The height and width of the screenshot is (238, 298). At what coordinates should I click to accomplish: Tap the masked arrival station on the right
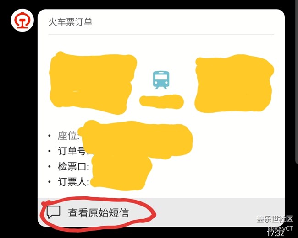click(x=234, y=84)
